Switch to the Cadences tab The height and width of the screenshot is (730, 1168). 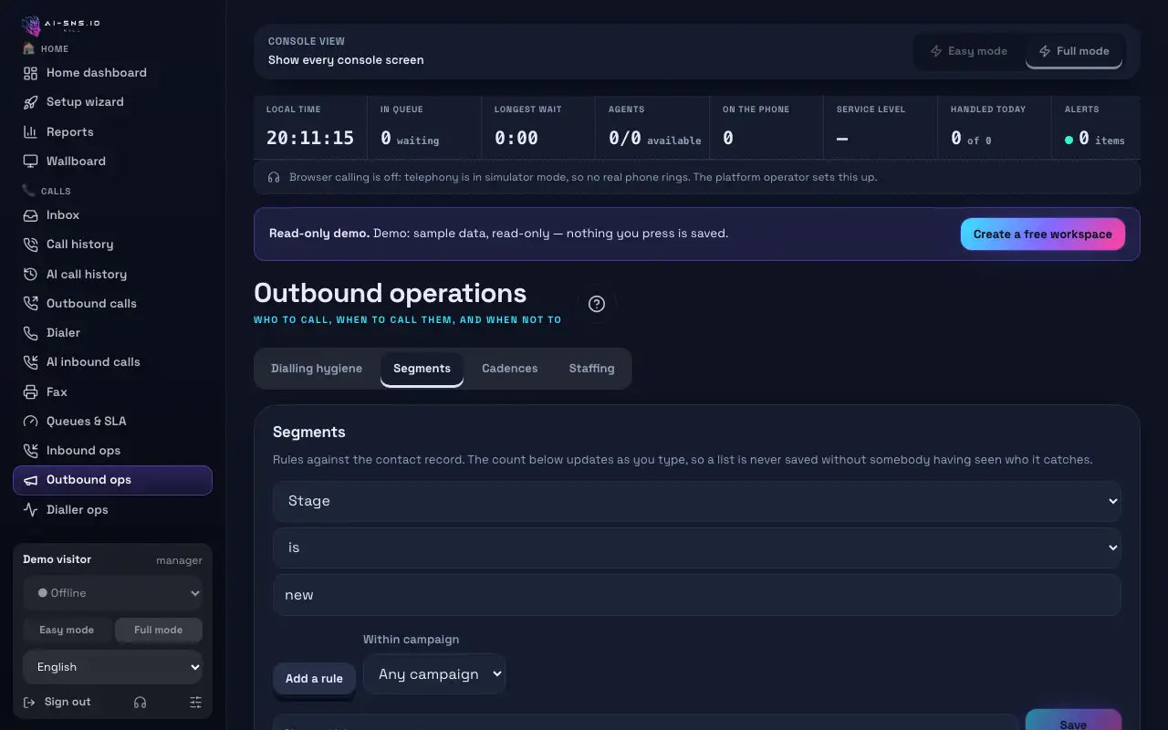pyautogui.click(x=510, y=369)
